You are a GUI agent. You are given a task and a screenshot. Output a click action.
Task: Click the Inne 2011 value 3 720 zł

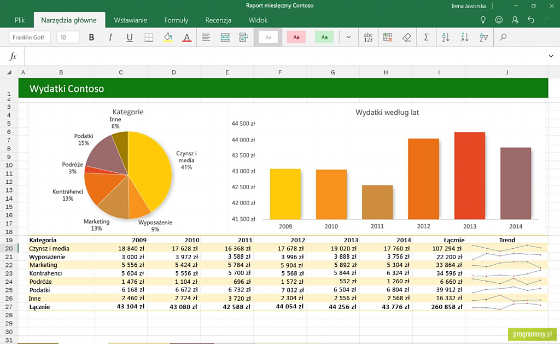[227, 298]
